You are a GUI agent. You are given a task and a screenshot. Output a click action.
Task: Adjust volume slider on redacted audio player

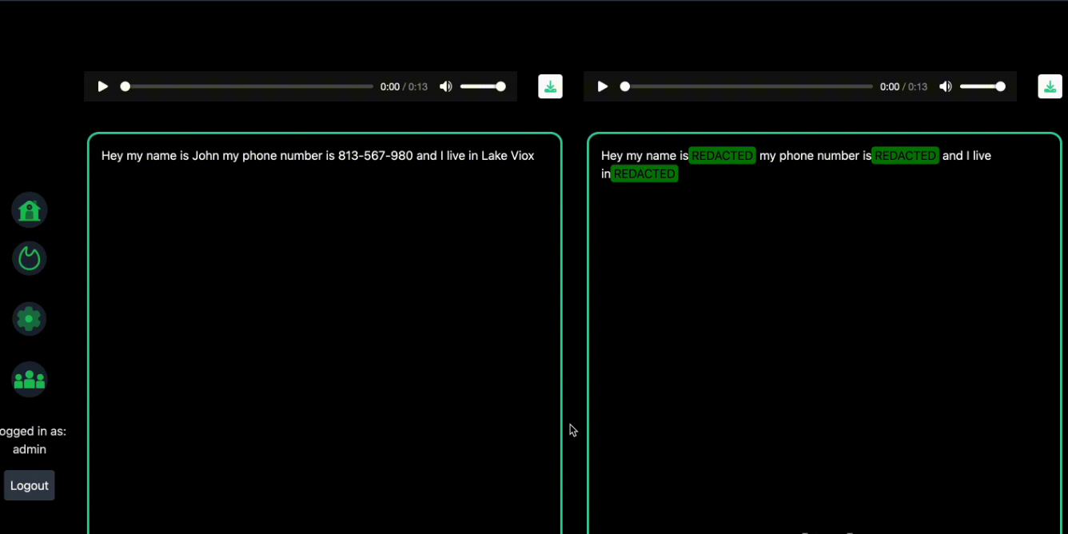(982, 86)
